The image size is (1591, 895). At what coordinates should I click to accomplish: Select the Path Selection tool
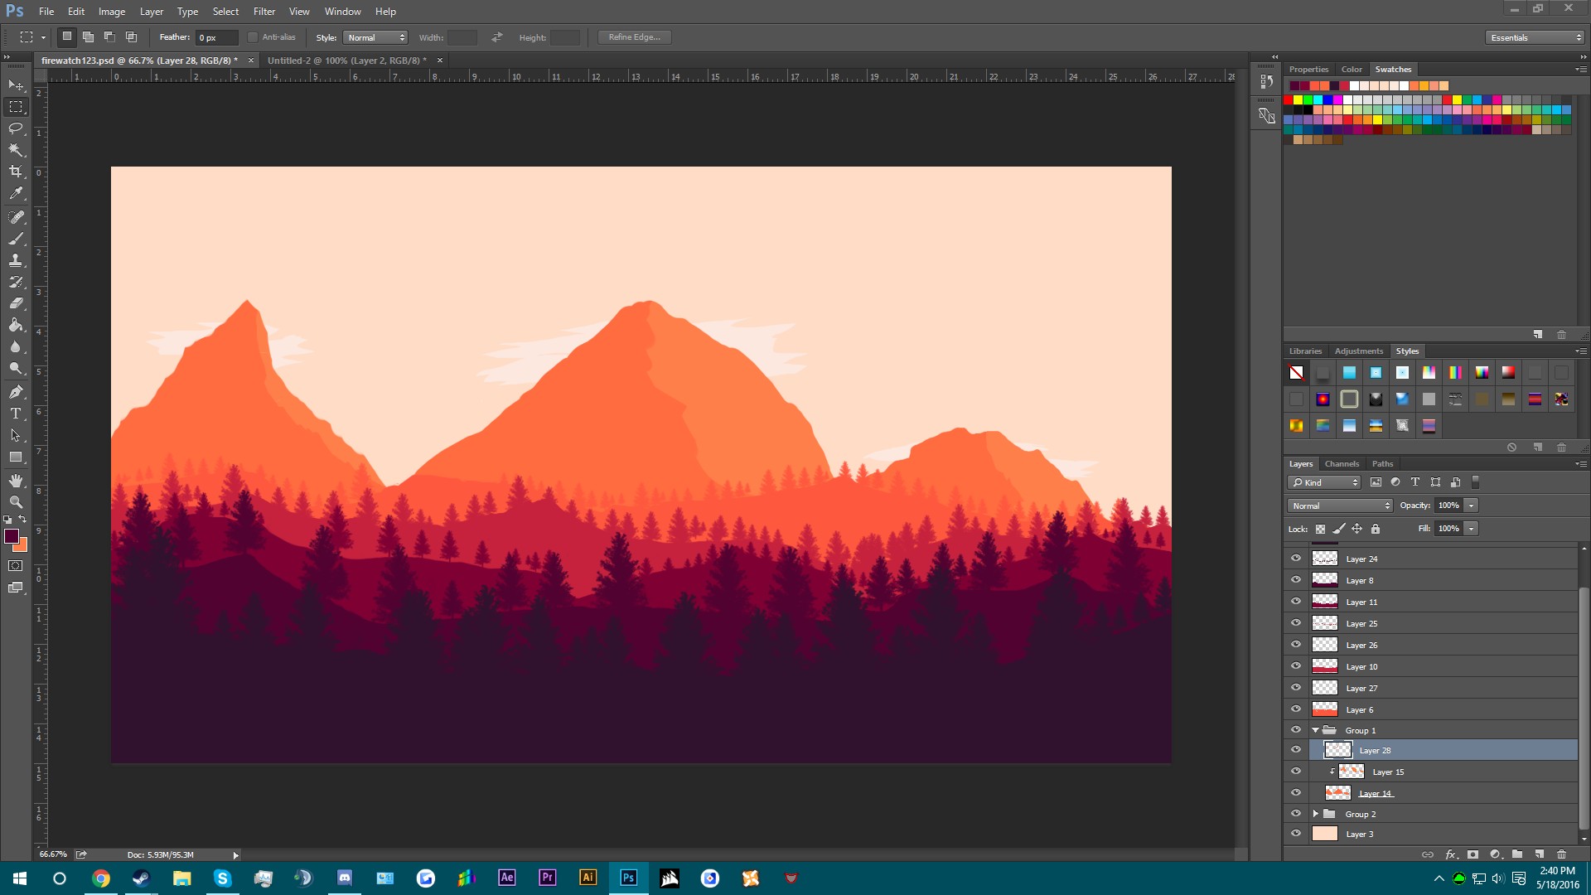click(16, 435)
